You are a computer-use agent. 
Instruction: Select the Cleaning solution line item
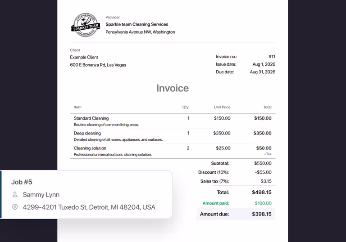click(x=173, y=151)
